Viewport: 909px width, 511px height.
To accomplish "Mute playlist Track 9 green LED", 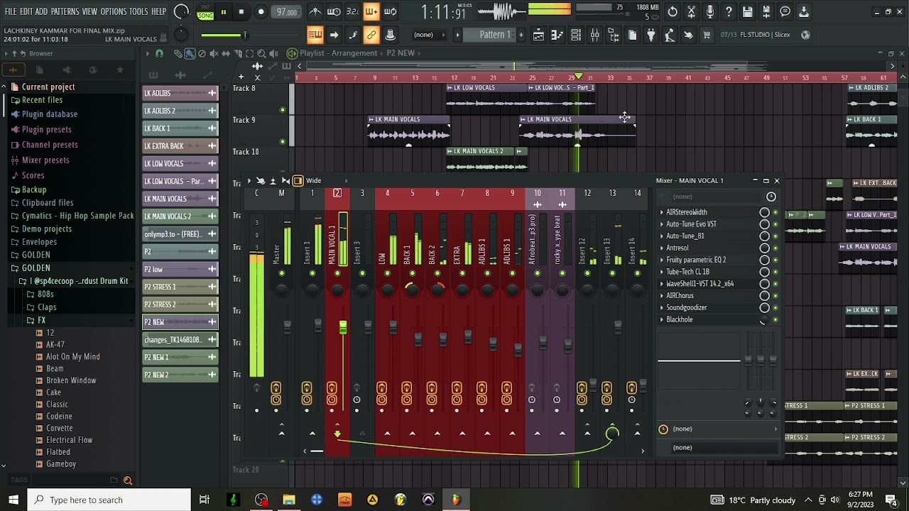I will (x=283, y=142).
